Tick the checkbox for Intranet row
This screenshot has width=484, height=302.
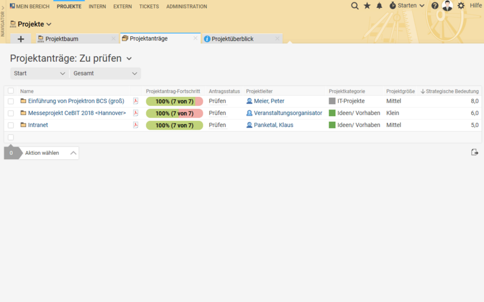11,125
